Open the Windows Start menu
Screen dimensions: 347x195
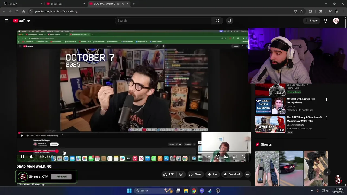click(x=129, y=191)
